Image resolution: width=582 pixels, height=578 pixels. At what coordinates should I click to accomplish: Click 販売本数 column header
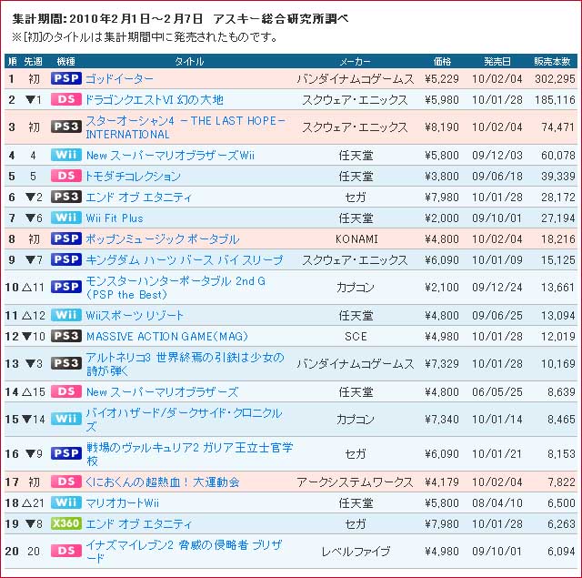552,61
